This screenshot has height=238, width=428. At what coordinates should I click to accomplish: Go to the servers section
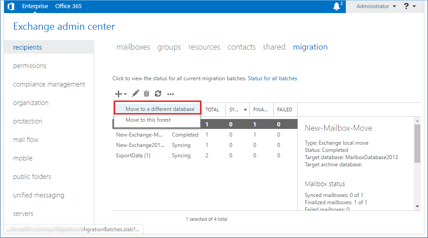point(23,214)
